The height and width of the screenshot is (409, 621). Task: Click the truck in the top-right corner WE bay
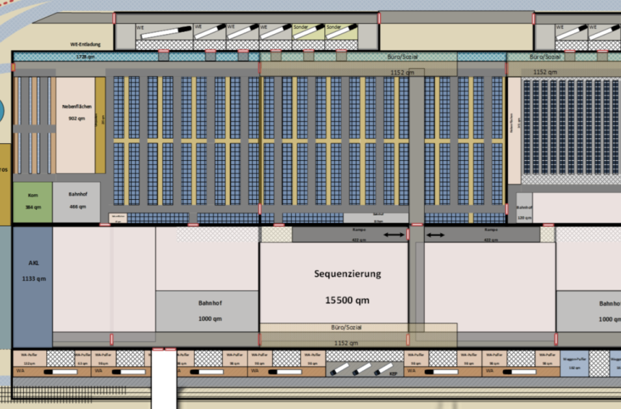603,31
